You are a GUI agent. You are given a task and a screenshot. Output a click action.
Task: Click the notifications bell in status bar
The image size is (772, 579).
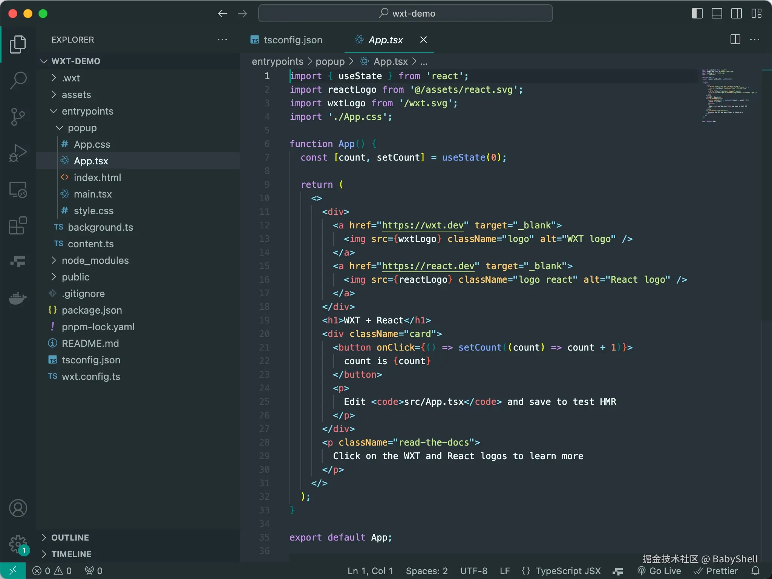coord(755,571)
